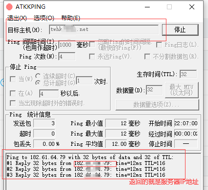This screenshot has height=190, width=208.
Task: Click the 数据里选项(Z) button
Action: [157, 105]
